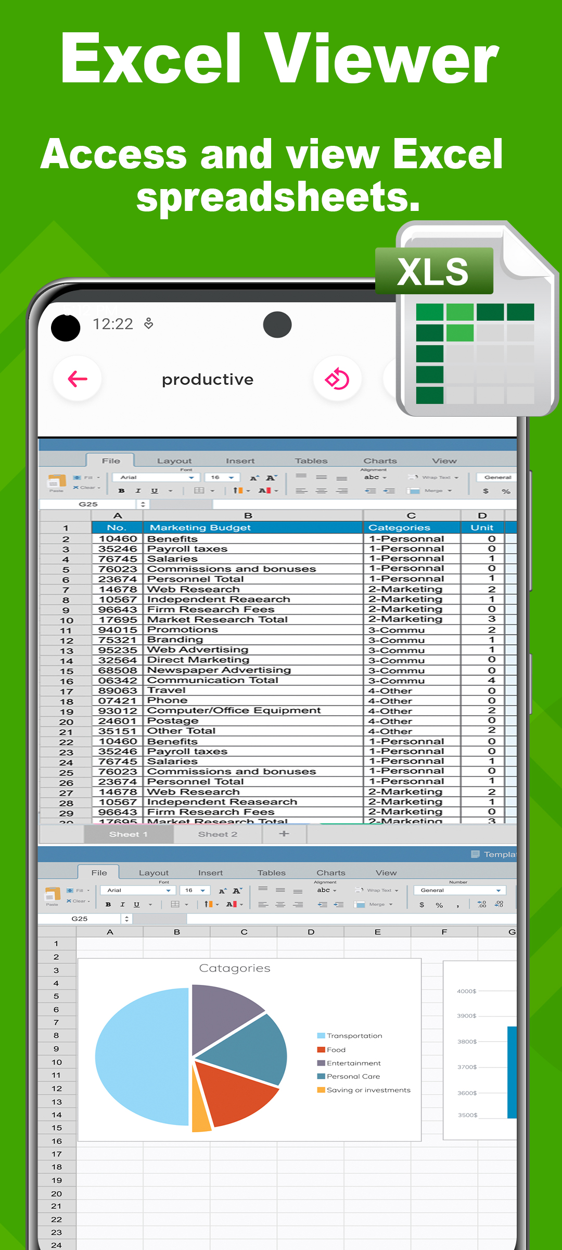Click name box stepper arrows in chart sheet

(x=126, y=919)
